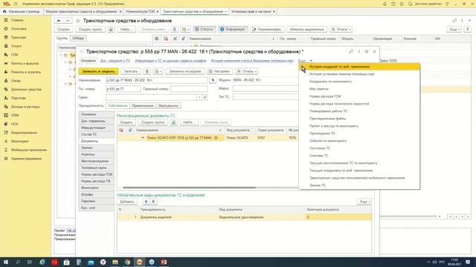Open the Гараж field dropdown arrow

click(199, 97)
